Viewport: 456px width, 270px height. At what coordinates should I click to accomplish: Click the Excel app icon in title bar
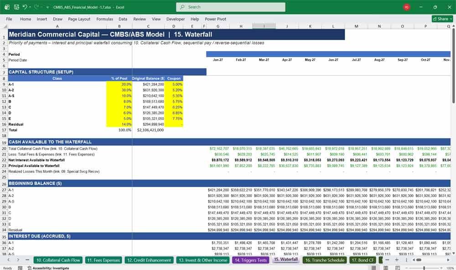tap(7, 7)
